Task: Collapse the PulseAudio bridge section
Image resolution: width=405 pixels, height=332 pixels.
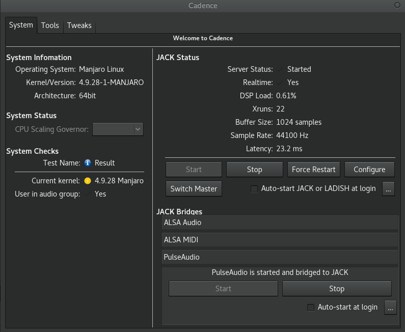Action: [279, 257]
